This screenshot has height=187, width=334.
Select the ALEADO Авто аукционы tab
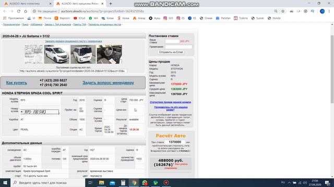(x=80, y=4)
